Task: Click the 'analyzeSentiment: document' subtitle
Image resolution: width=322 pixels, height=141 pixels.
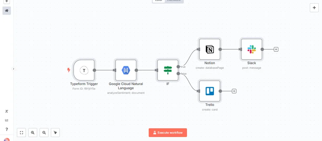Action: [x=126, y=93]
